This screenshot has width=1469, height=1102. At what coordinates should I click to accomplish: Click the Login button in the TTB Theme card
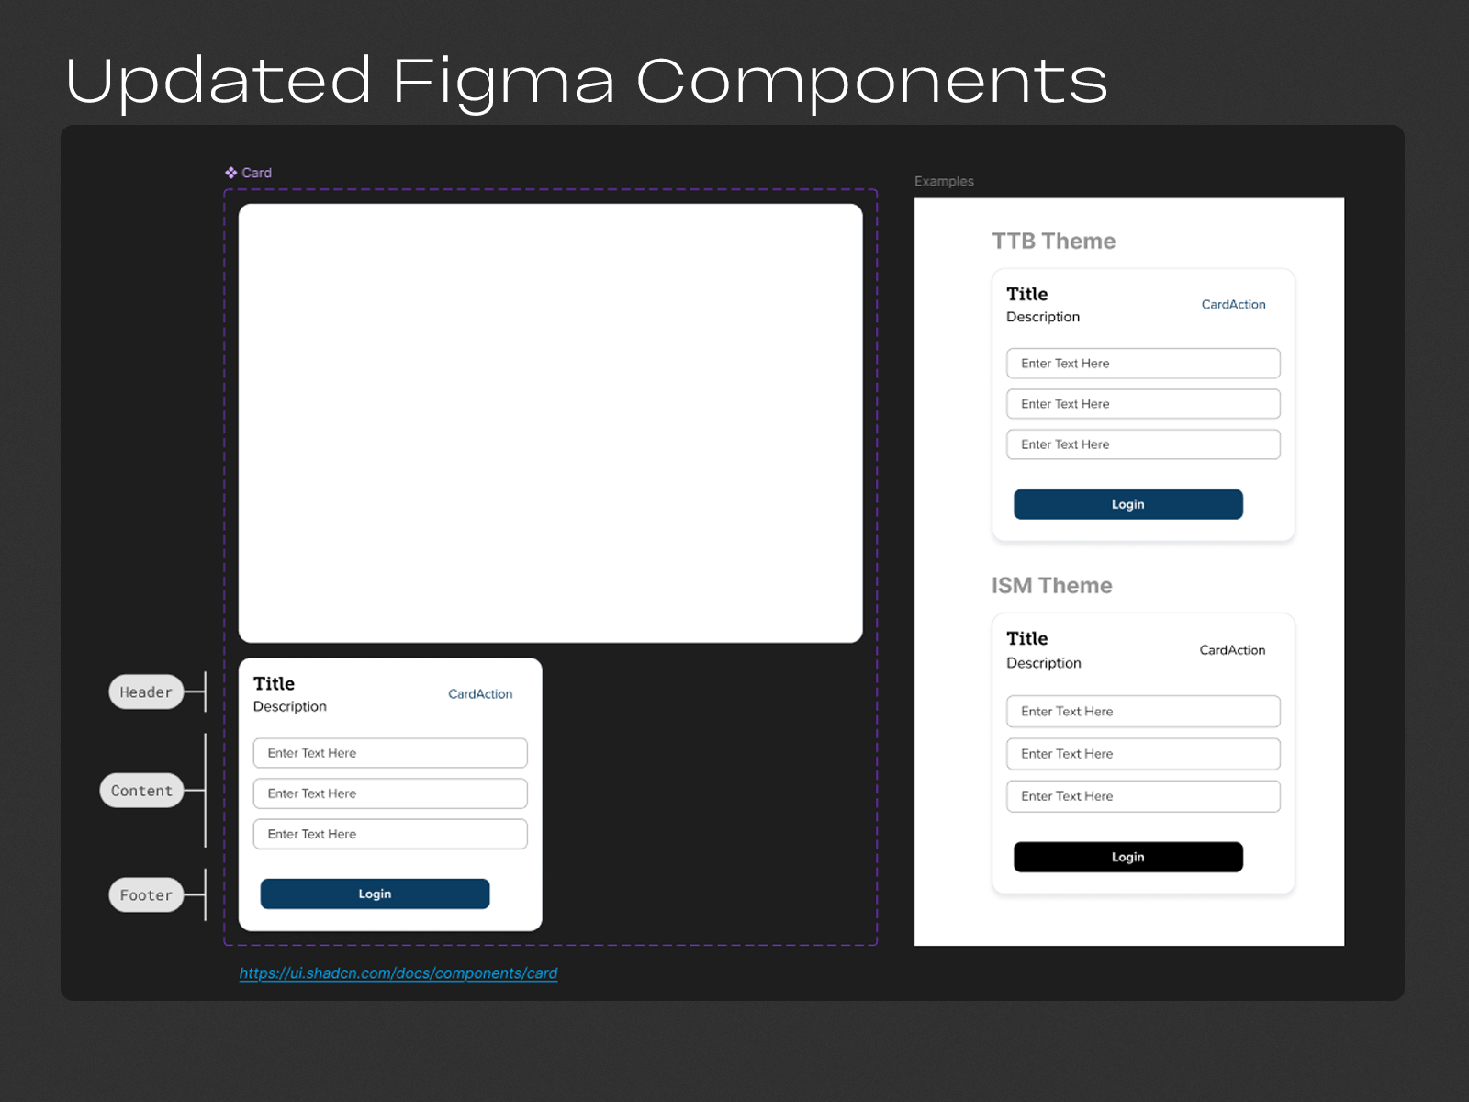pyautogui.click(x=1127, y=503)
